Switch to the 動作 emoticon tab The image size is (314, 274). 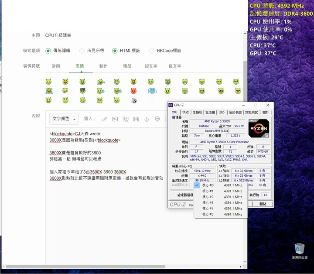coord(103,66)
